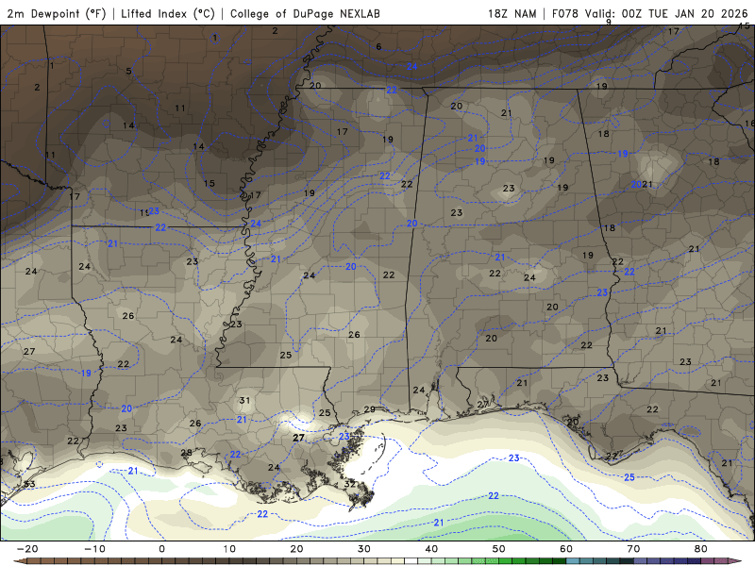Click the '0' color scale label
755x566 pixels.
161,549
